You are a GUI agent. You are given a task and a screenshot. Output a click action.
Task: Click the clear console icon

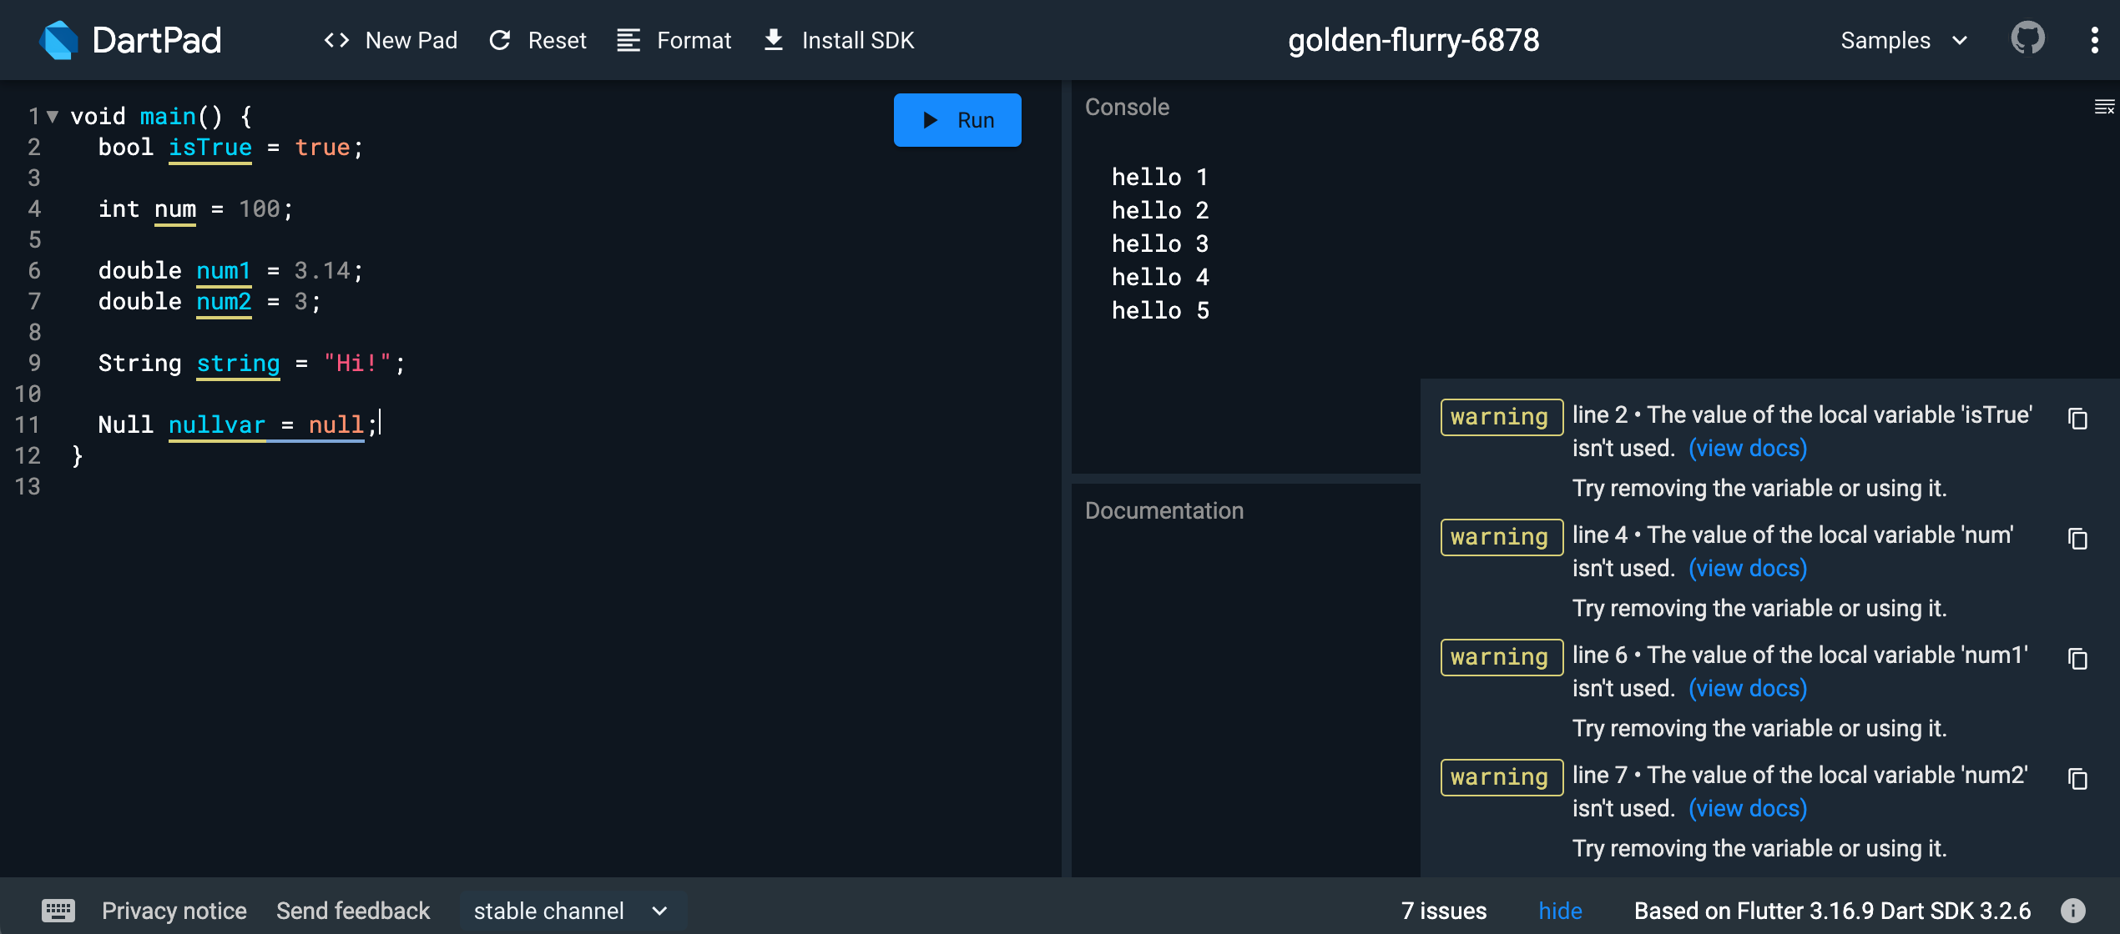coord(2103,107)
